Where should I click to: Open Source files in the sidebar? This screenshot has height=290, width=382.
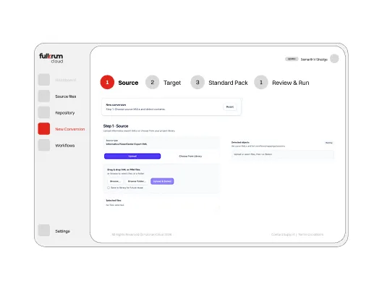(66, 96)
